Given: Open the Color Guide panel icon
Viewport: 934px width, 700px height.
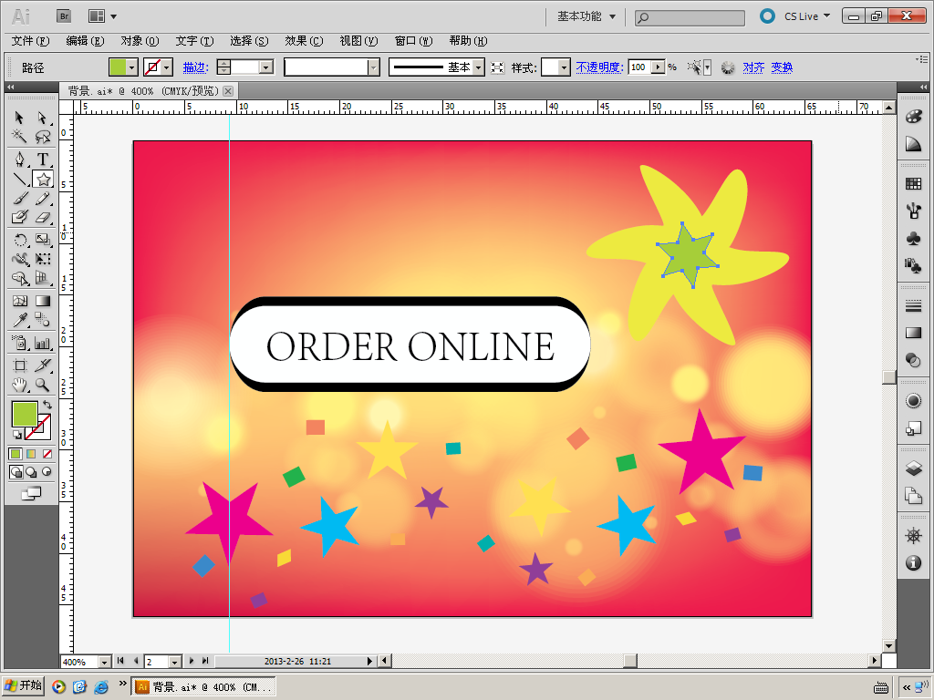Looking at the screenshot, I should point(913,144).
